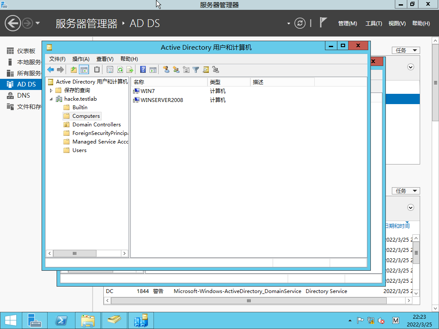Open the upper 任务 dropdown

(406, 51)
